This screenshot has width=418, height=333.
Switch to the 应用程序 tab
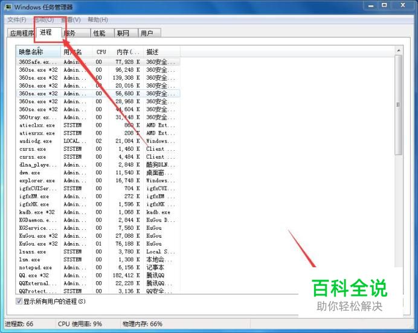pyautogui.click(x=21, y=33)
